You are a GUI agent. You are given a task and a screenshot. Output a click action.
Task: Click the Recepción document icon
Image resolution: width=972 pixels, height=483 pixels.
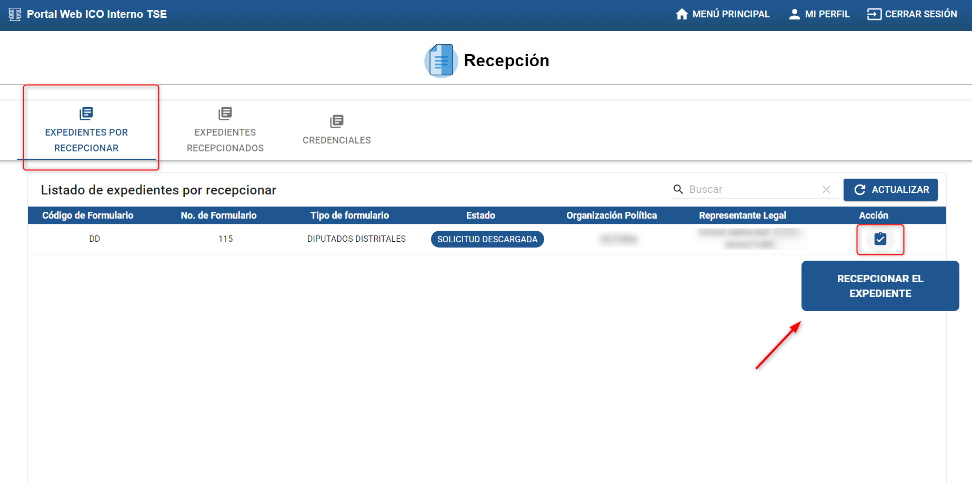(x=440, y=60)
